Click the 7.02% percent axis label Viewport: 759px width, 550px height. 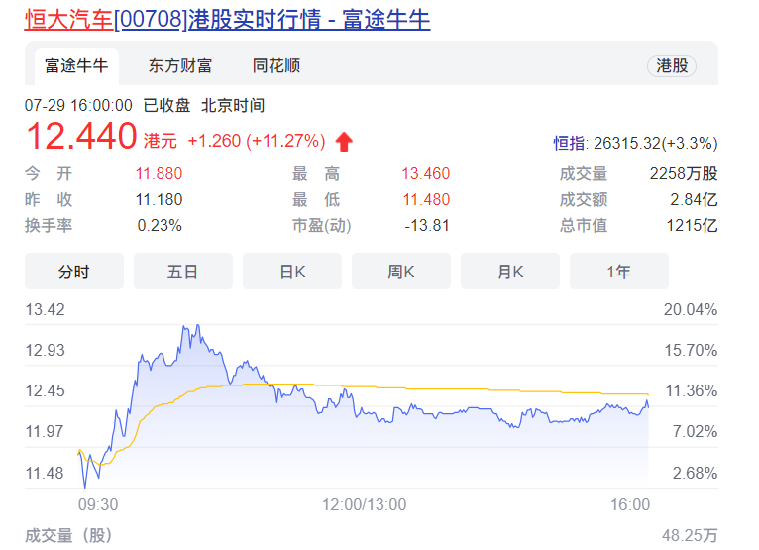click(x=695, y=431)
